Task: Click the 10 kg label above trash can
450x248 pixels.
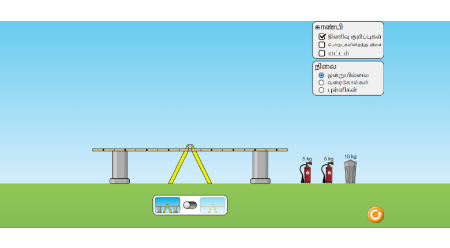Action: tap(350, 156)
